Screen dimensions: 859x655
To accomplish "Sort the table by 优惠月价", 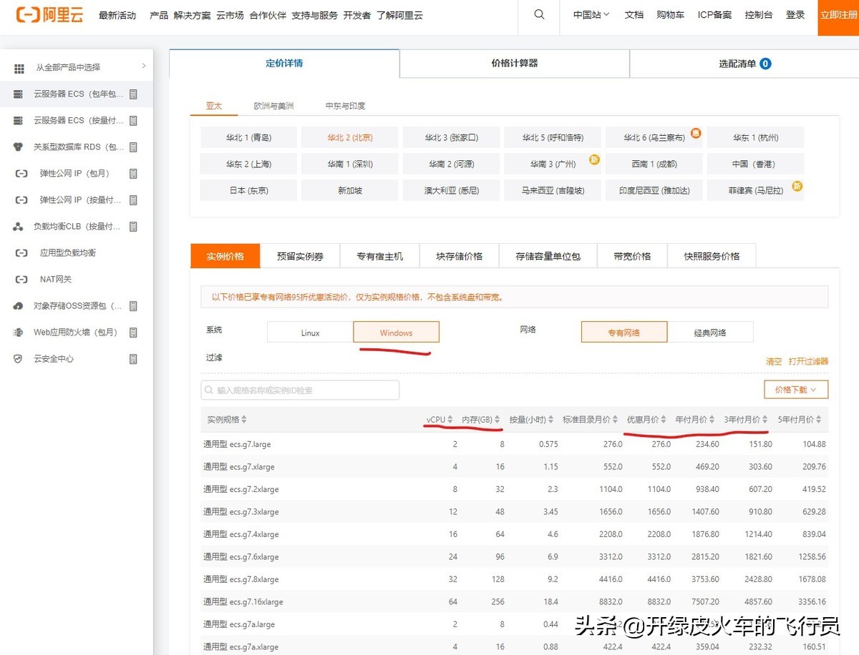I will click(645, 420).
